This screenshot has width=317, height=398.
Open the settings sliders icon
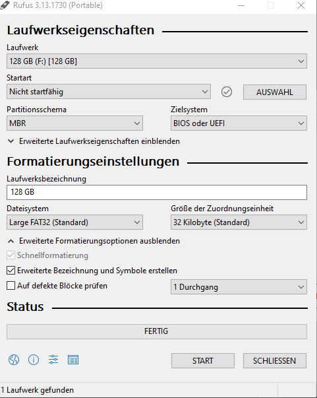[53, 360]
